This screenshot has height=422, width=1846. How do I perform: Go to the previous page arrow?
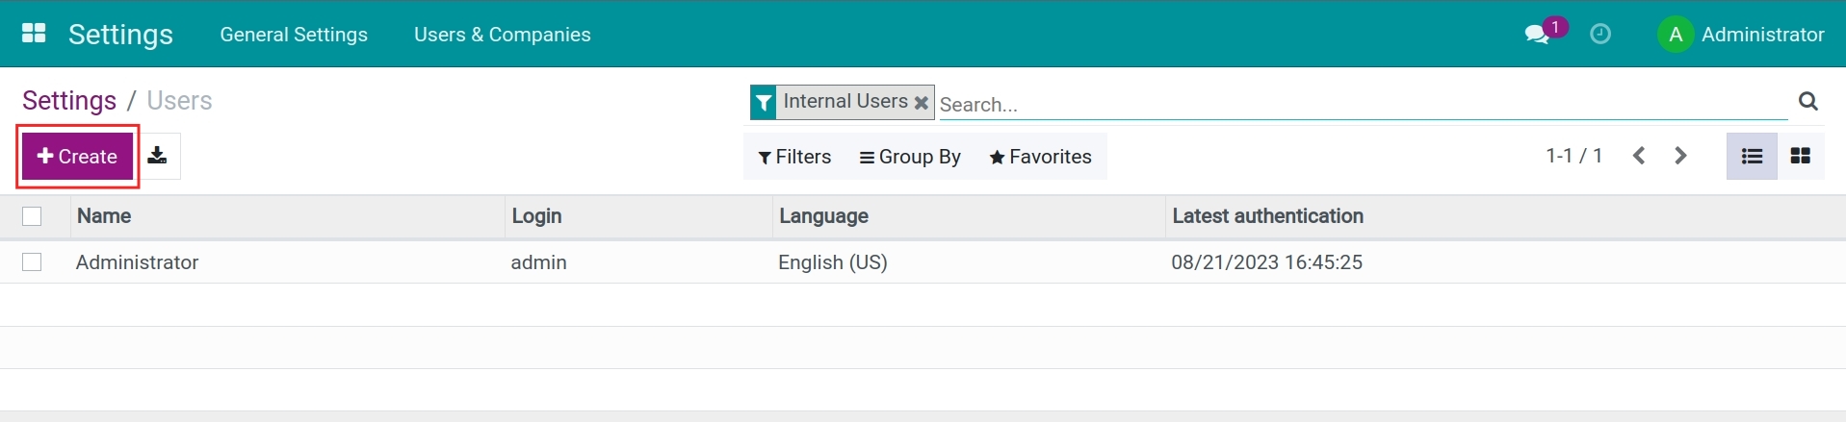[x=1639, y=156]
